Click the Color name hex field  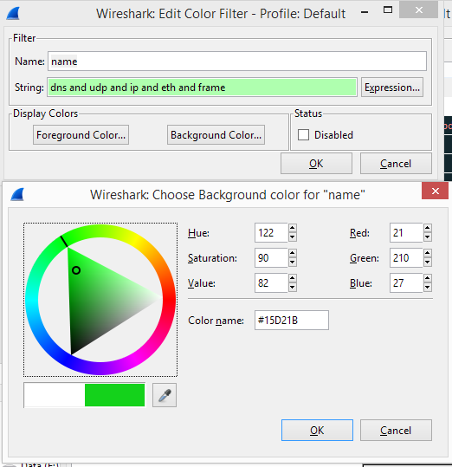pyautogui.click(x=292, y=321)
